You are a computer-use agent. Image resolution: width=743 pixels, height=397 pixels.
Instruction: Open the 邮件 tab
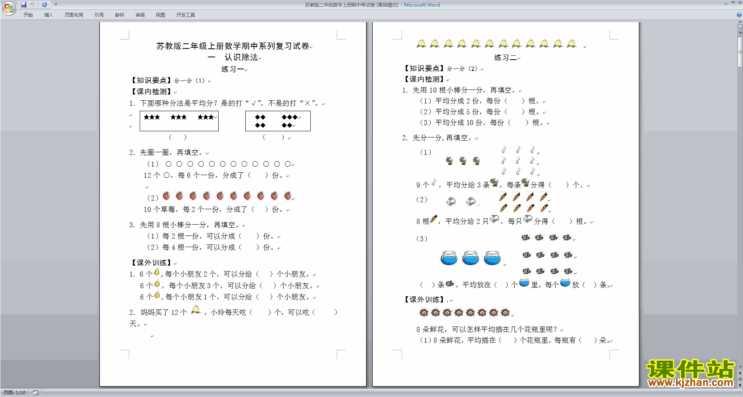[x=120, y=15]
